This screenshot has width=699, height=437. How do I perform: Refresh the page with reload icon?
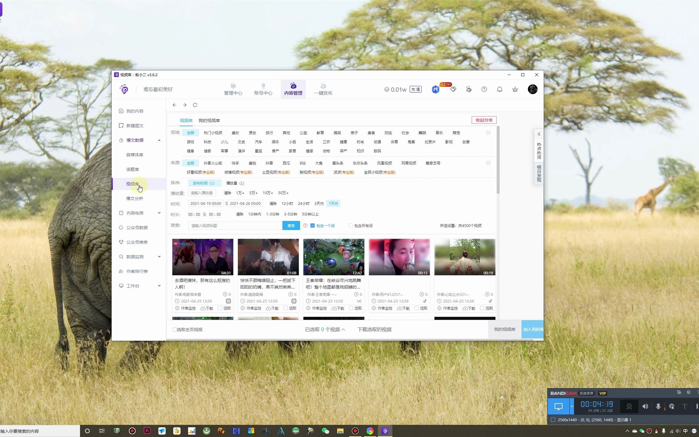pos(195,105)
